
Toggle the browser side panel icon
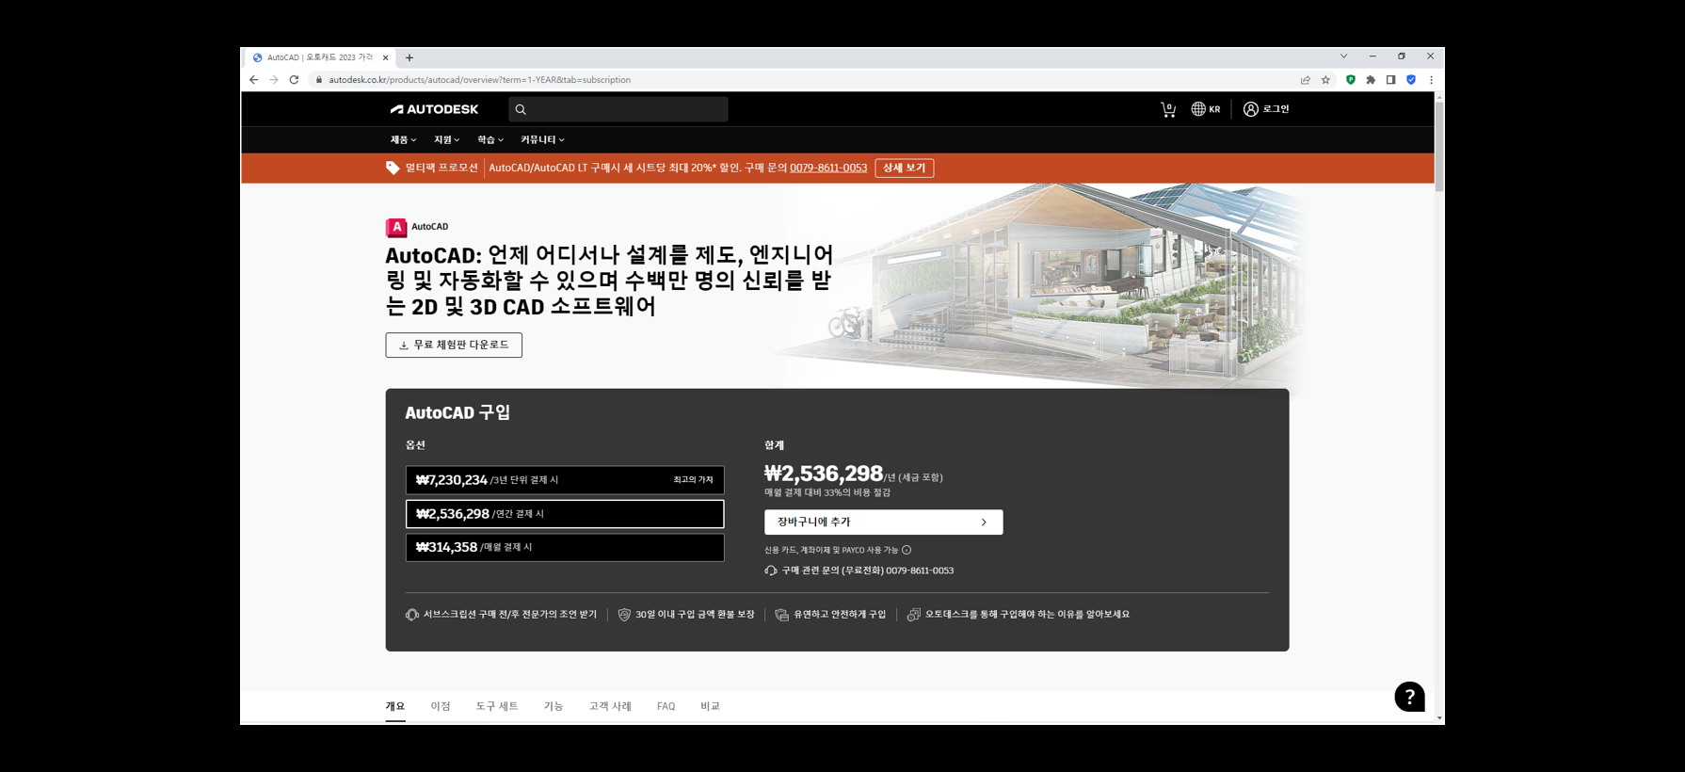pyautogui.click(x=1390, y=80)
